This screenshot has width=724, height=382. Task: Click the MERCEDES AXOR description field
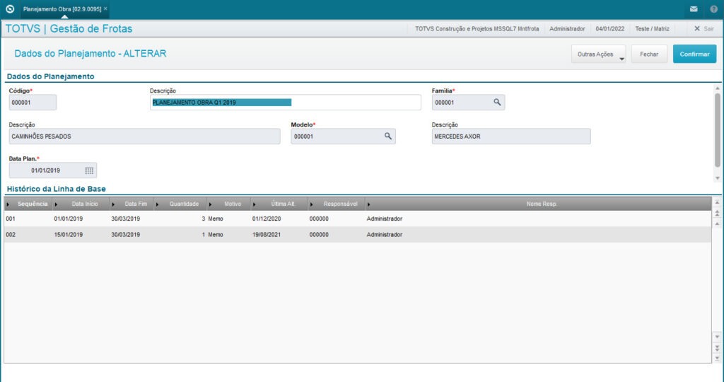click(511, 137)
